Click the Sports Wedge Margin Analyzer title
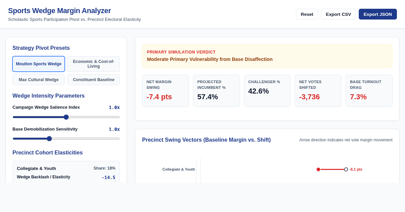The width and height of the screenshot is (405, 212). 59,11
